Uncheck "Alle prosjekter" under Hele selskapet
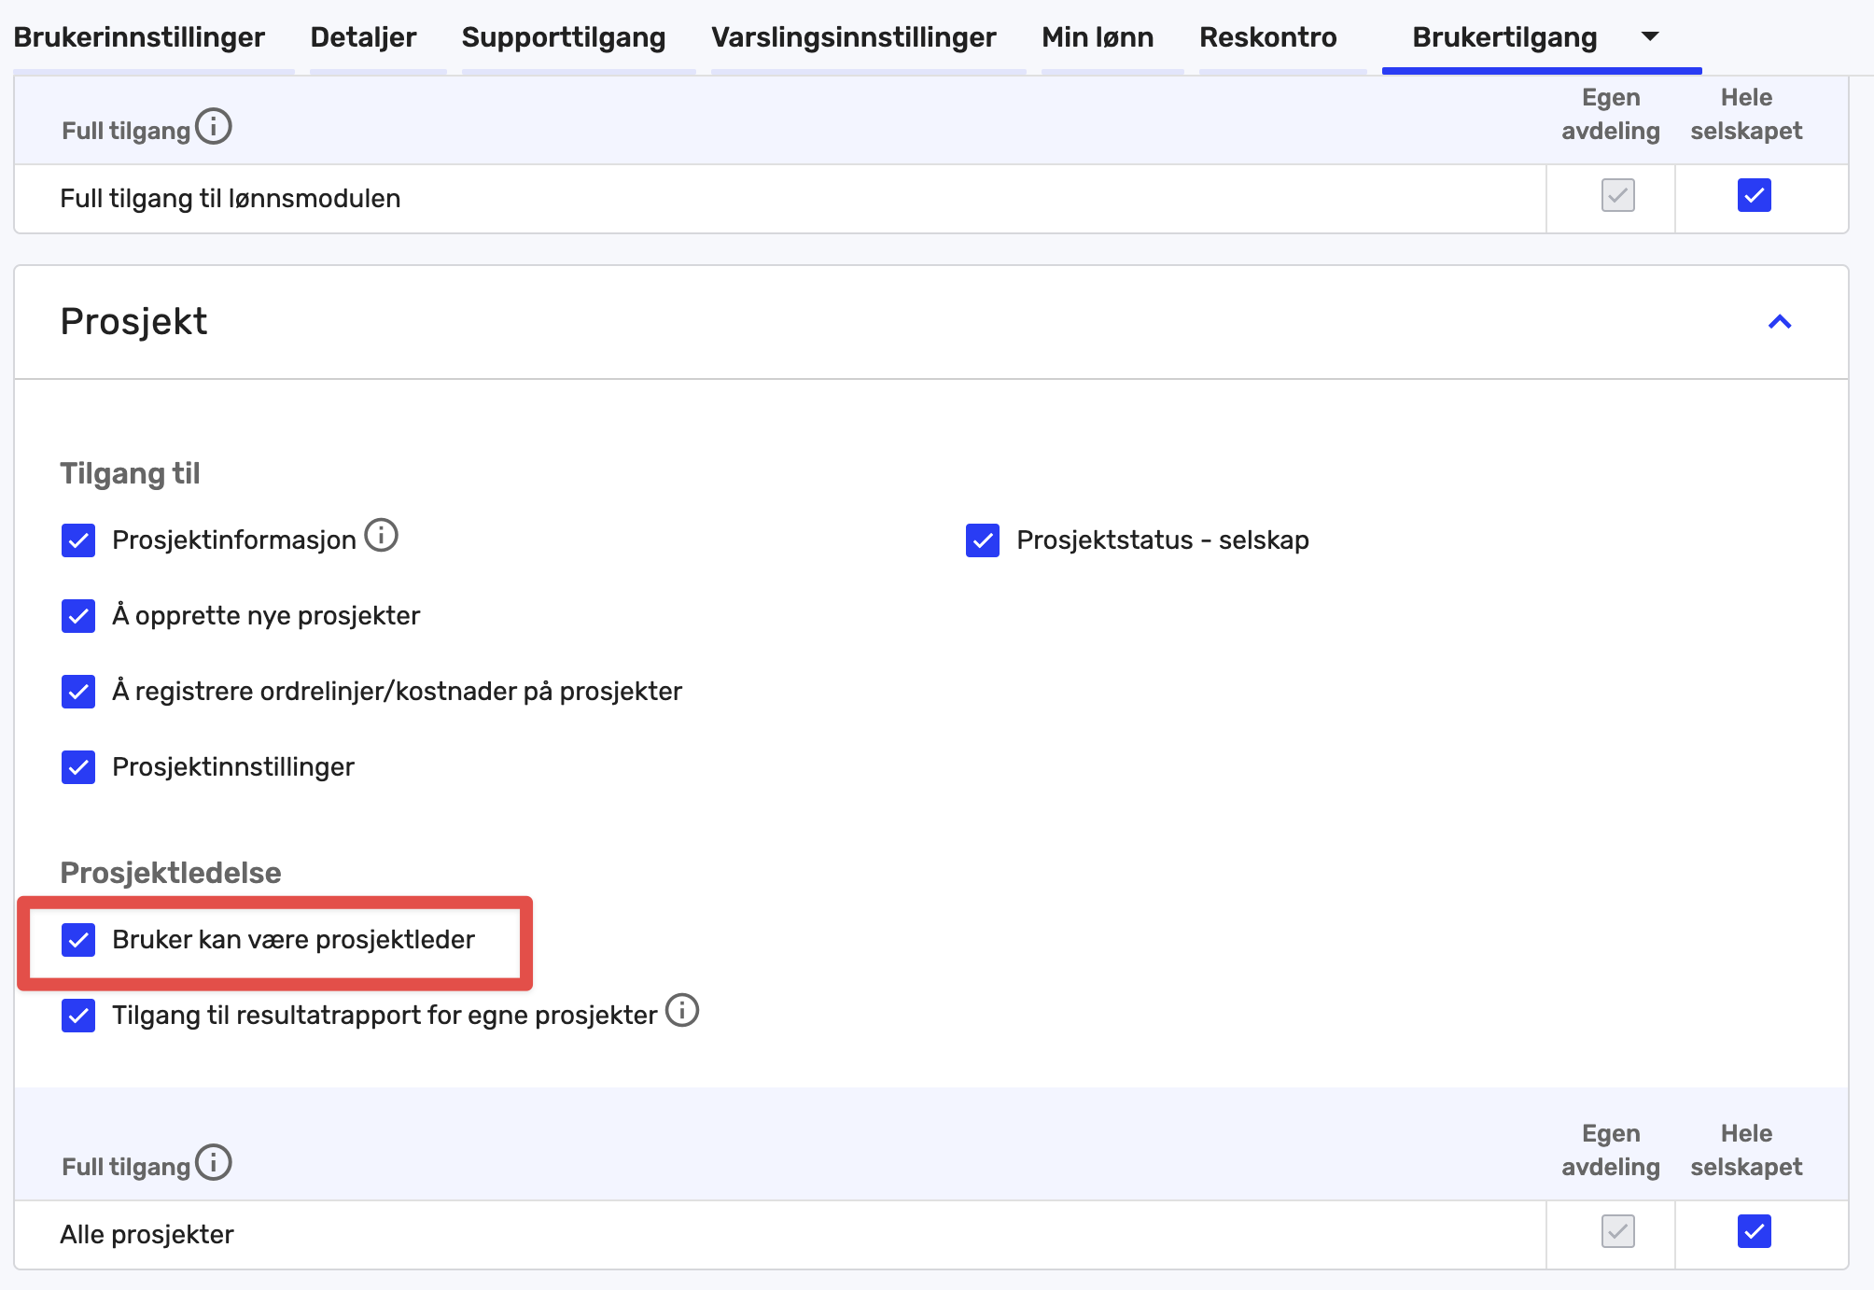This screenshot has width=1874, height=1290. click(1754, 1232)
